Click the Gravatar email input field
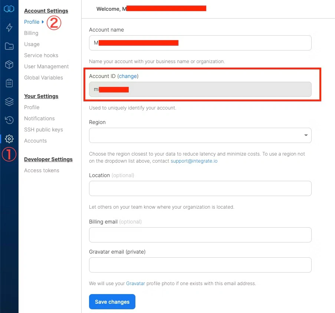The width and height of the screenshot is (335, 313). [x=200, y=265]
